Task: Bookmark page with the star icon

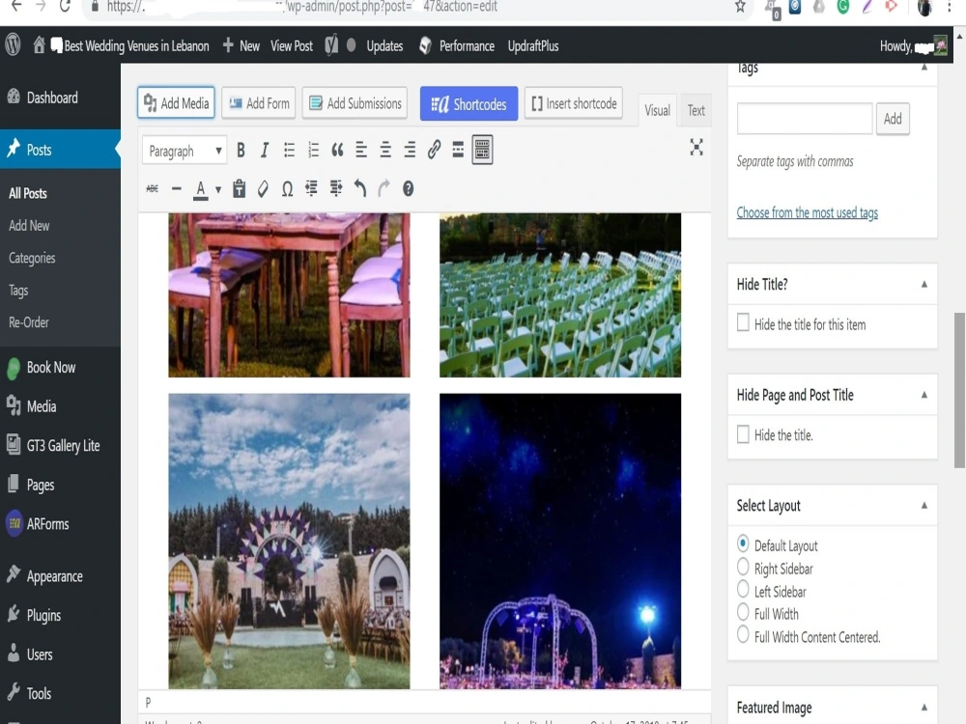Action: [x=740, y=7]
